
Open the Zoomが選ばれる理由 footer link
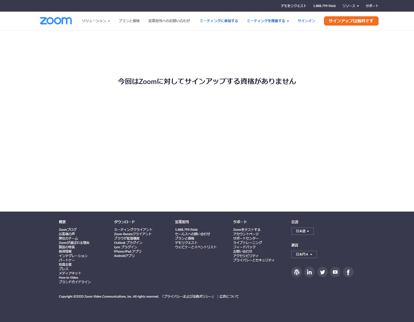click(74, 243)
